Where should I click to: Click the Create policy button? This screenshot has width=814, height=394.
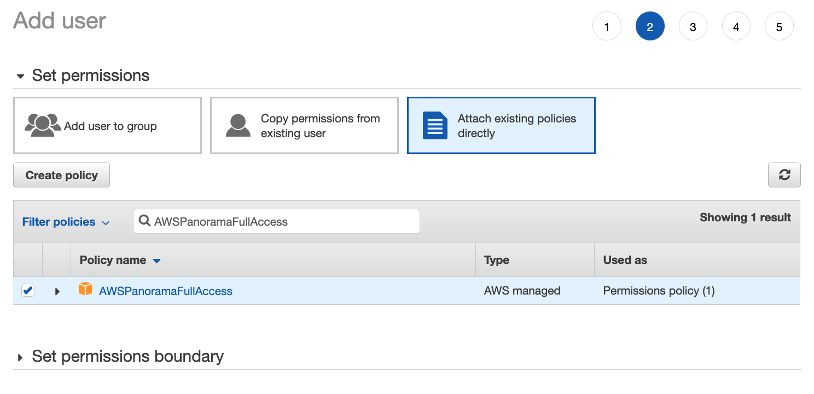tap(61, 175)
